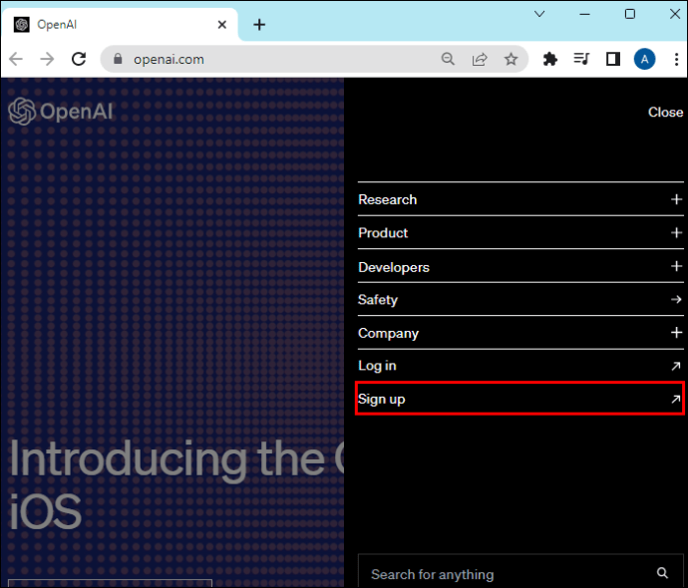Go back using the browser back arrow
Screen dimensions: 688x588
[16, 59]
